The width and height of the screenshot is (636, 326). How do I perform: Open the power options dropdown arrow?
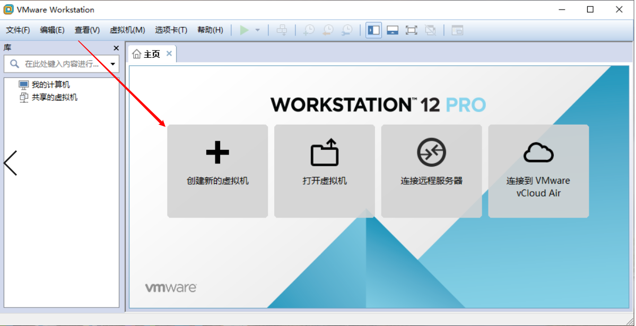[x=257, y=30]
